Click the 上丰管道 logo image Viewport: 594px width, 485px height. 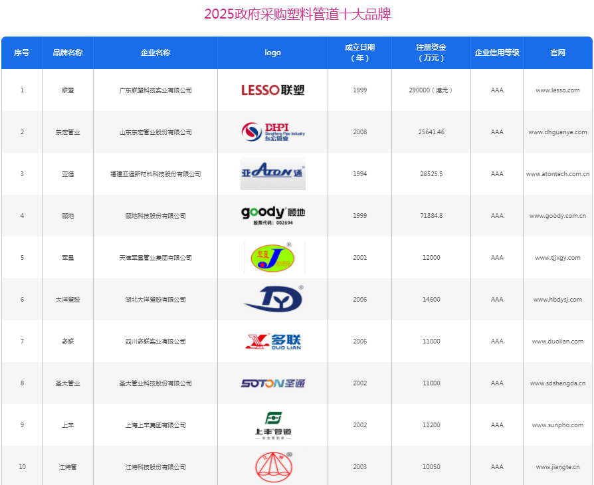[x=272, y=425]
